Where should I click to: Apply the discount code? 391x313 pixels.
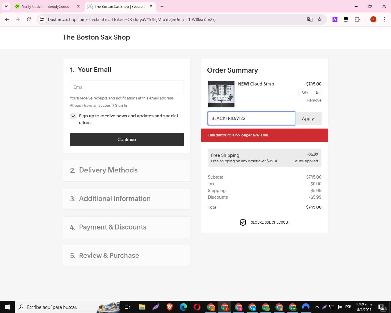pyautogui.click(x=308, y=119)
